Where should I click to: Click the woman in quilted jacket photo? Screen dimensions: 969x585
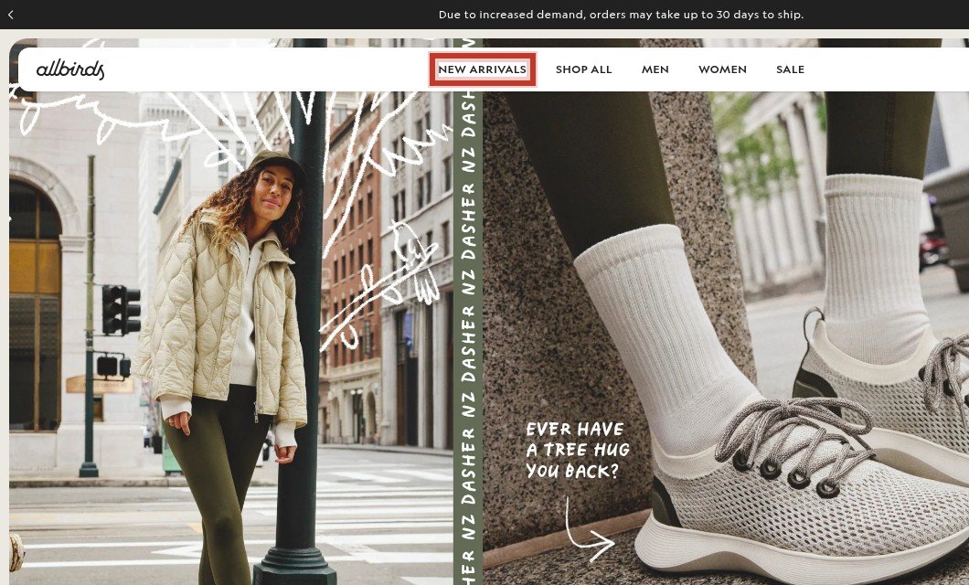point(229,346)
